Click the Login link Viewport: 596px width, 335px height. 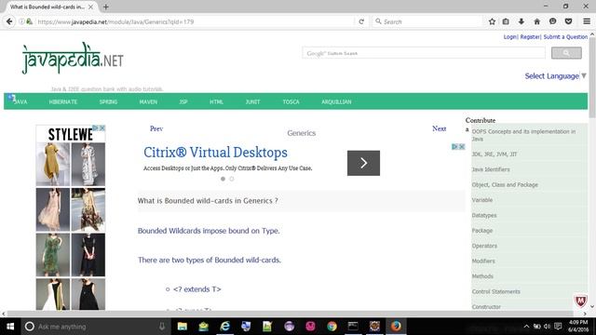click(x=509, y=37)
